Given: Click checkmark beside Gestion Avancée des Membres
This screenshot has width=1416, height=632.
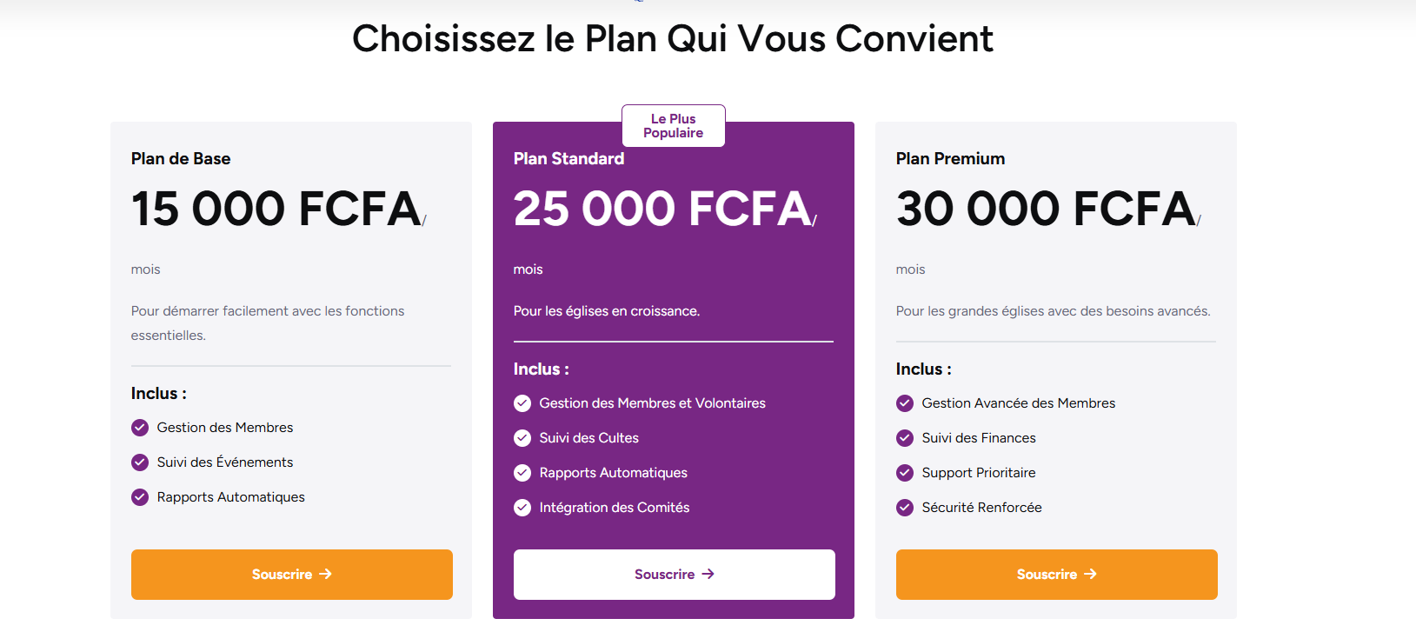Looking at the screenshot, I should click(x=905, y=403).
